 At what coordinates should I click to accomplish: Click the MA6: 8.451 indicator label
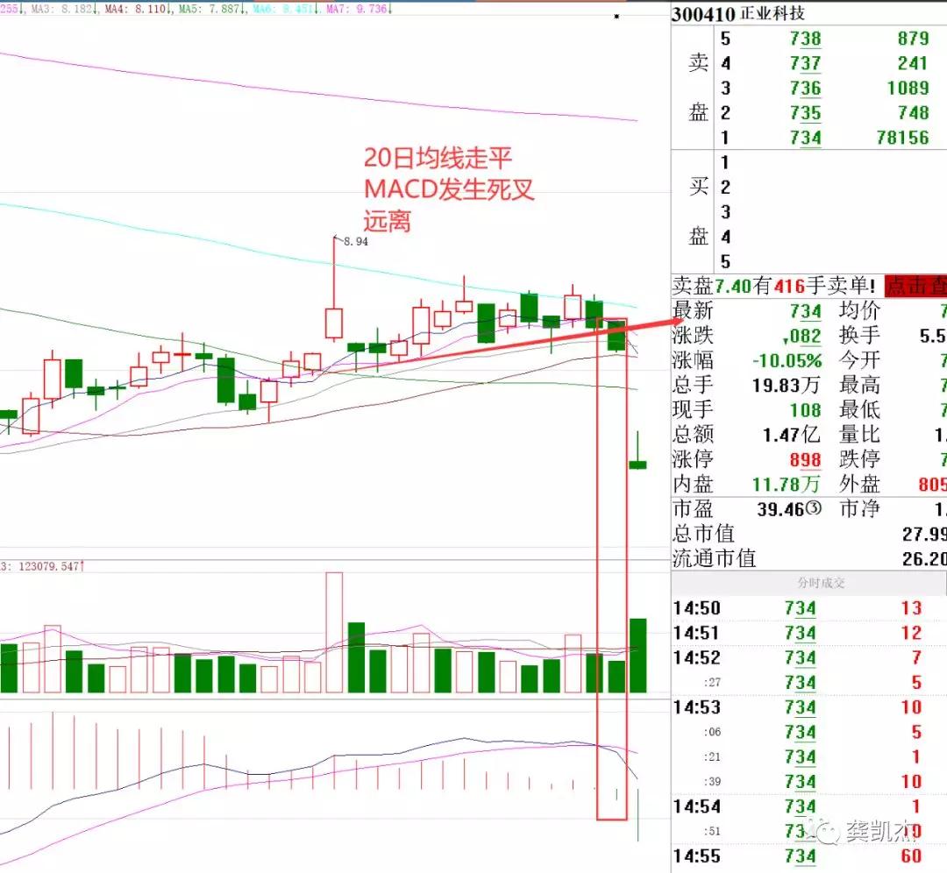285,9
